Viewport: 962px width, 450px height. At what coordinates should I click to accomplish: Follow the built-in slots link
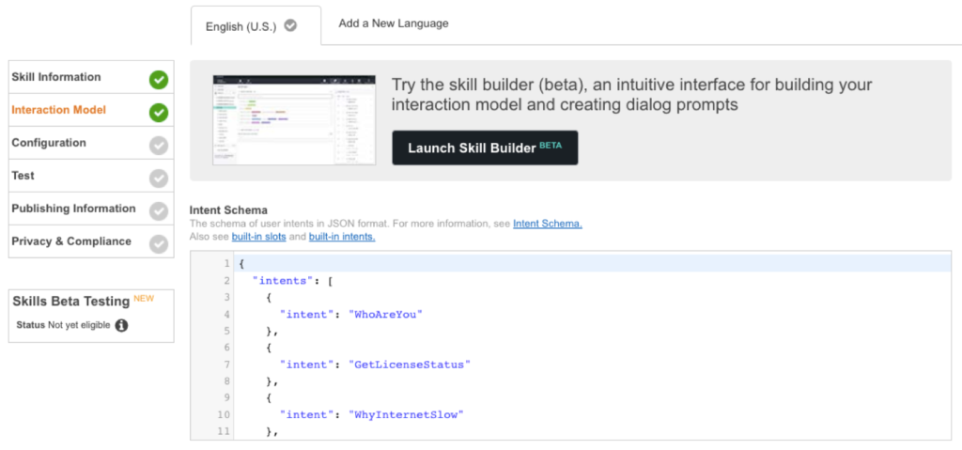click(258, 237)
